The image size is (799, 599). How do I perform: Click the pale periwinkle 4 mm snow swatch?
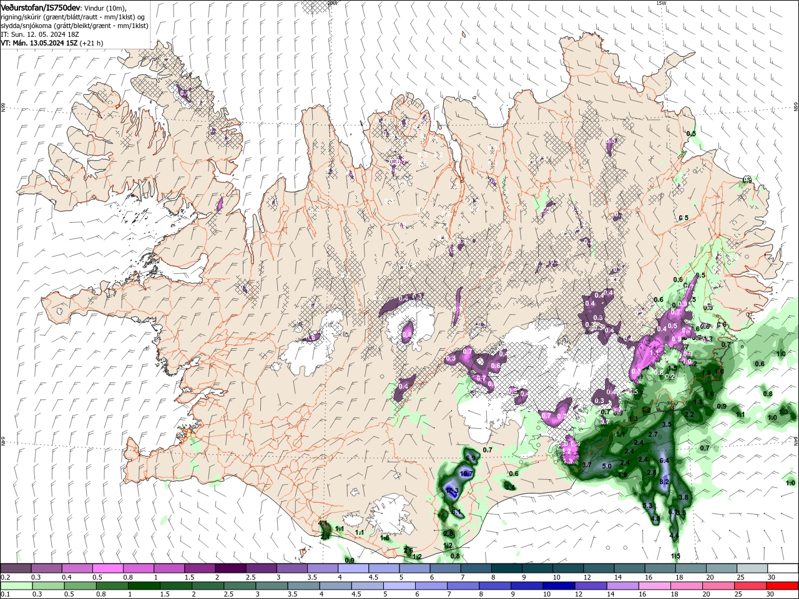click(353, 568)
